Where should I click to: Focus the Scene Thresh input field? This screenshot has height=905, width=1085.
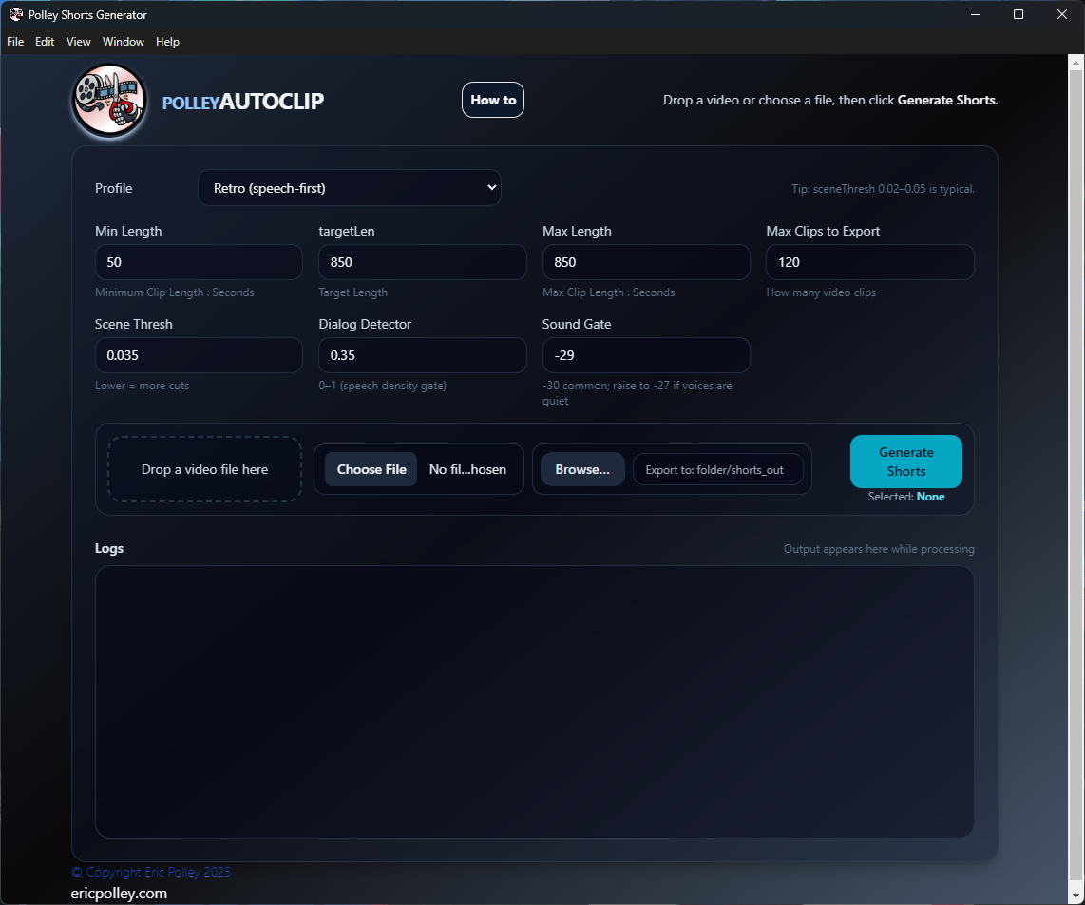pyautogui.click(x=199, y=355)
